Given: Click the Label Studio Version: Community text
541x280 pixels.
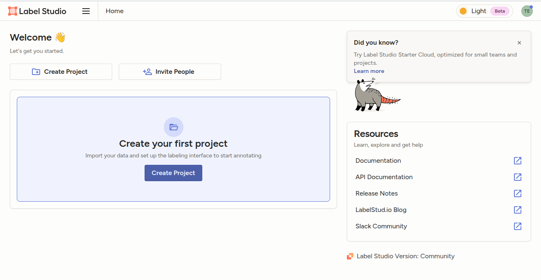Looking at the screenshot, I should coord(405,256).
